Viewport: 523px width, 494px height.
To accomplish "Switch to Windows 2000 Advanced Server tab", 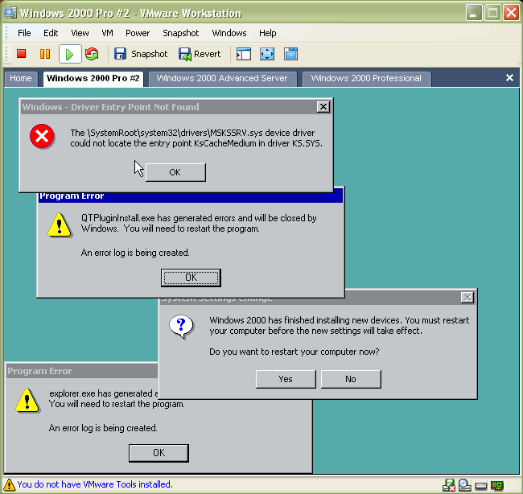I will 222,78.
